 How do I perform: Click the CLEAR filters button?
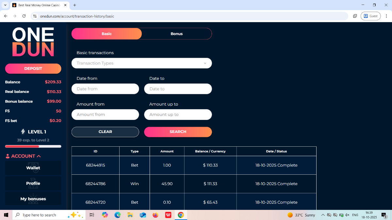pos(105,132)
